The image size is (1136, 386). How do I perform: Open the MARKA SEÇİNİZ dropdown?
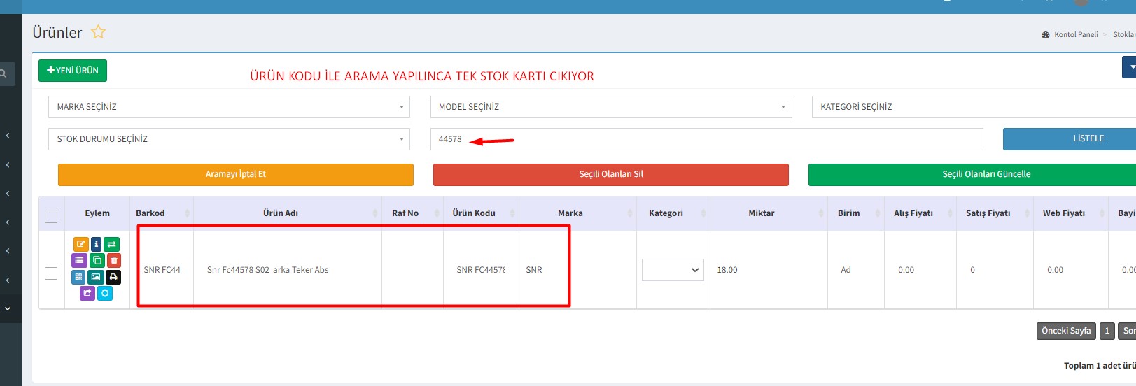point(229,107)
